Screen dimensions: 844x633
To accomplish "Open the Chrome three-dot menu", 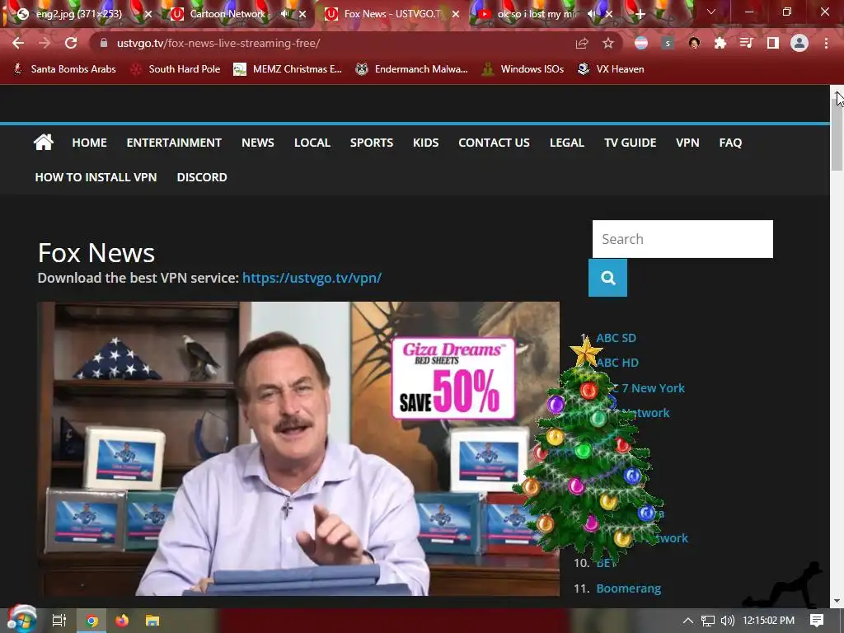I will [826, 43].
